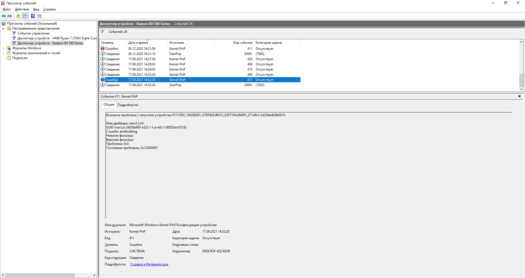525x278 pixels.
Task: Click folder icon of "Журналы приложений и служб"
Action: coord(9,53)
